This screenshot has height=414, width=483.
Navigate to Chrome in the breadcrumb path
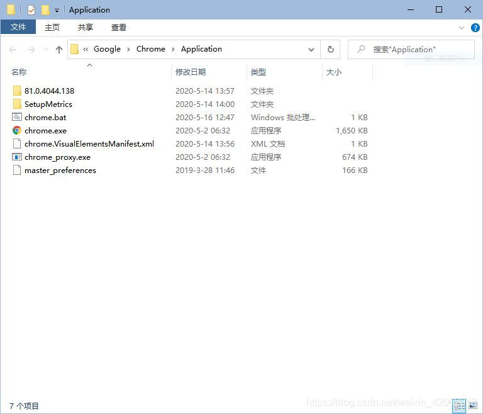pos(151,49)
